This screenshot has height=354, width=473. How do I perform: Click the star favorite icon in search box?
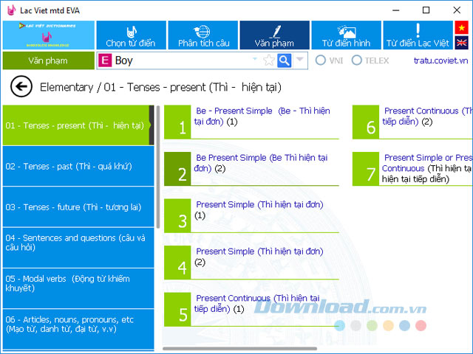(268, 60)
